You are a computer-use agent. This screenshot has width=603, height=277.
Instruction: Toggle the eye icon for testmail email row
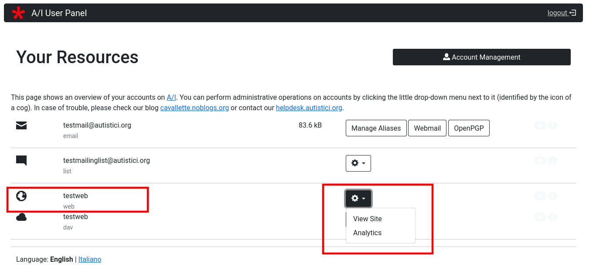click(x=540, y=126)
